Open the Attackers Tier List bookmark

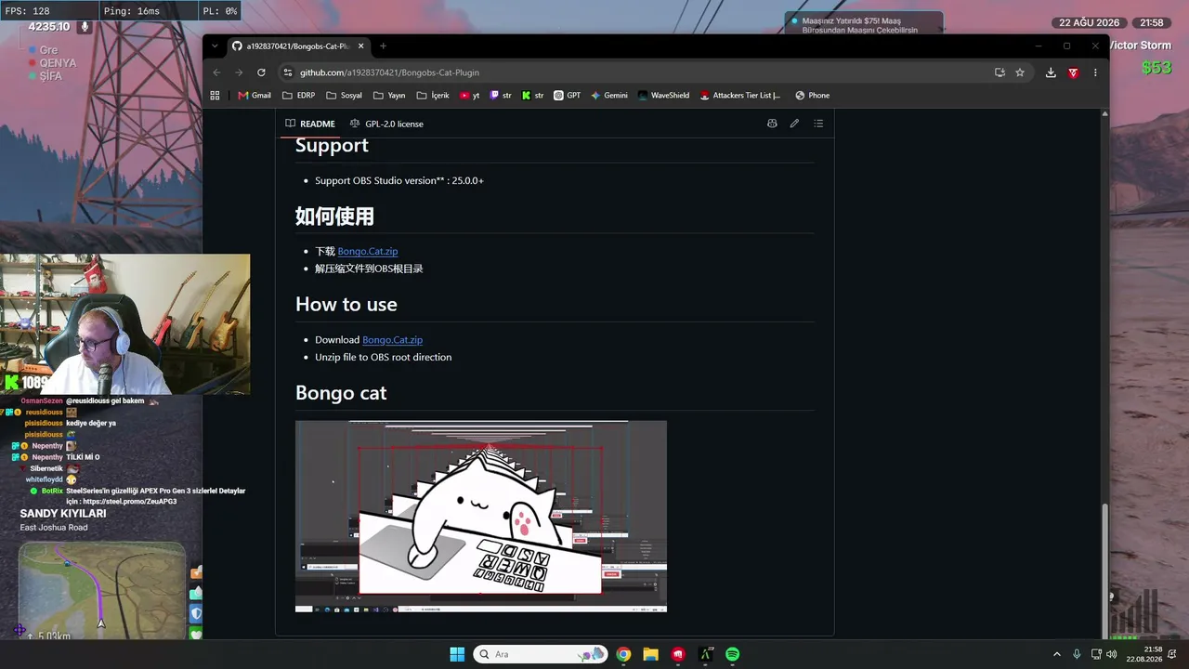click(x=740, y=95)
